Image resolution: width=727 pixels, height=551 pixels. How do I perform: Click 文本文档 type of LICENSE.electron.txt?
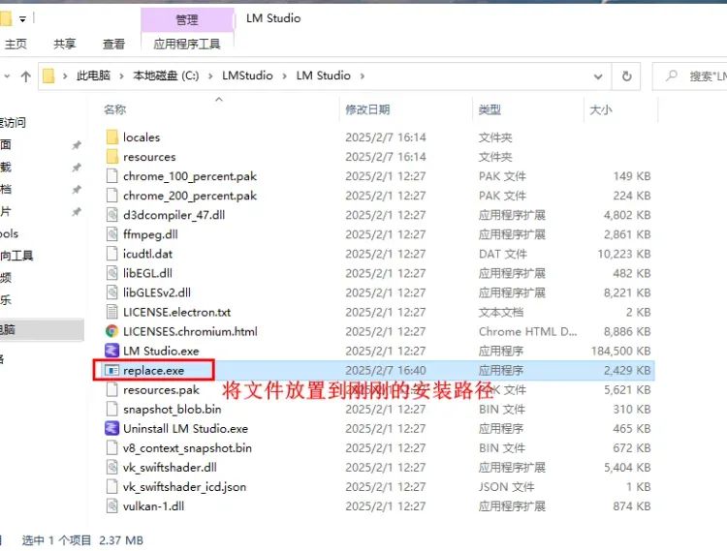click(x=501, y=312)
